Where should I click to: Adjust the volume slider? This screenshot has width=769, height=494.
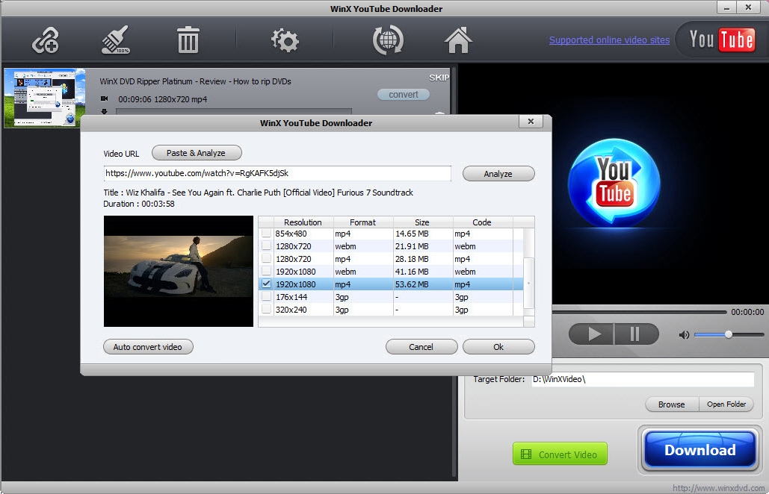click(727, 334)
